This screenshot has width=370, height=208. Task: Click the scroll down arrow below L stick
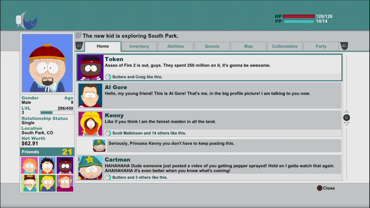347,124
